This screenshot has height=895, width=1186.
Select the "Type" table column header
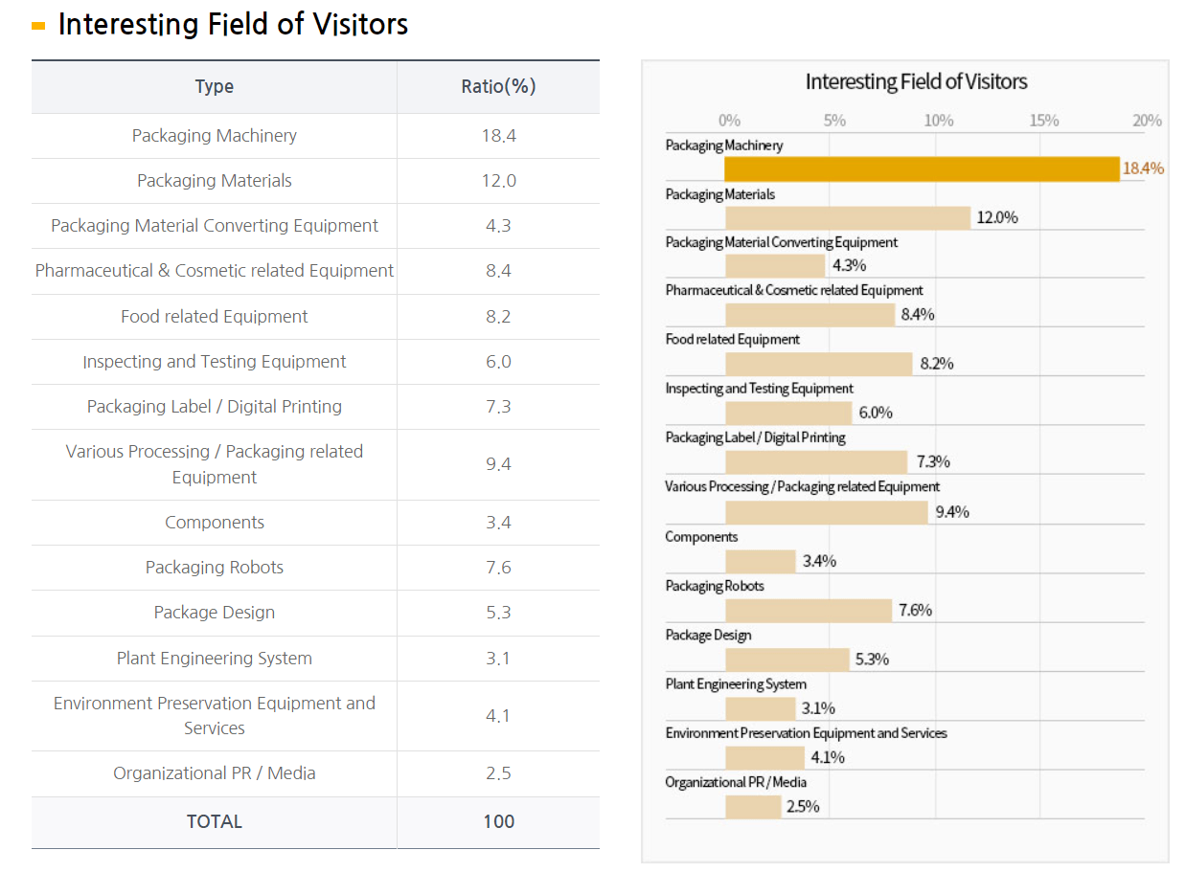tap(214, 86)
